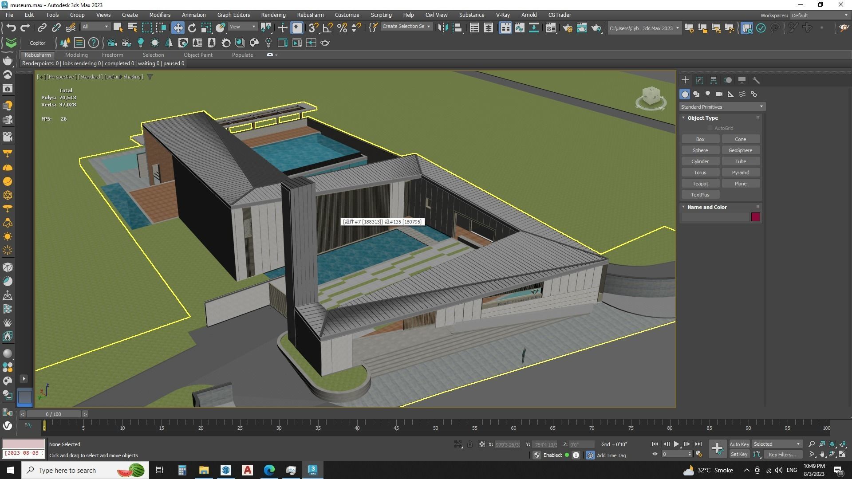The width and height of the screenshot is (852, 479).
Task: Activate the Select and Rotate tool
Action: pyautogui.click(x=192, y=28)
